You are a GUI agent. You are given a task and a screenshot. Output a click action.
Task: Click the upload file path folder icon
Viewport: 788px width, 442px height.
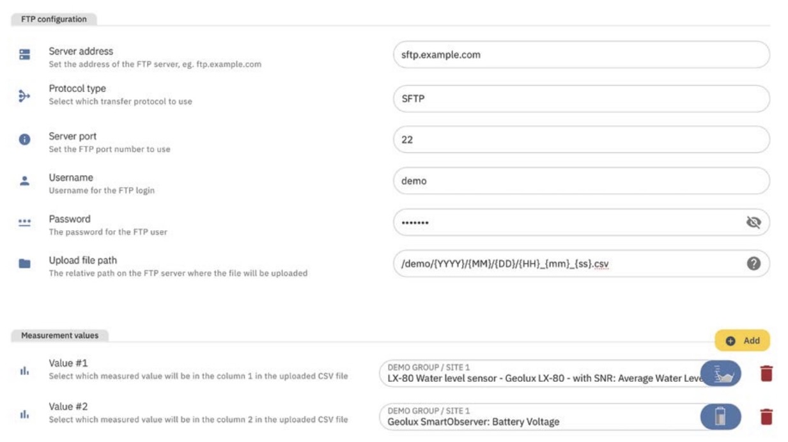[24, 264]
